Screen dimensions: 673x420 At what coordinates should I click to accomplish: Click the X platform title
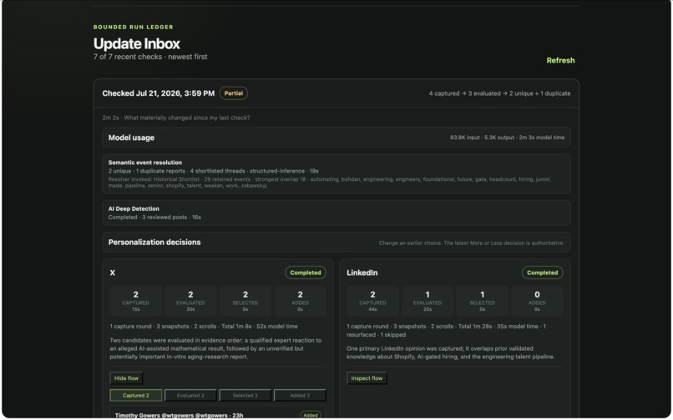coord(113,272)
